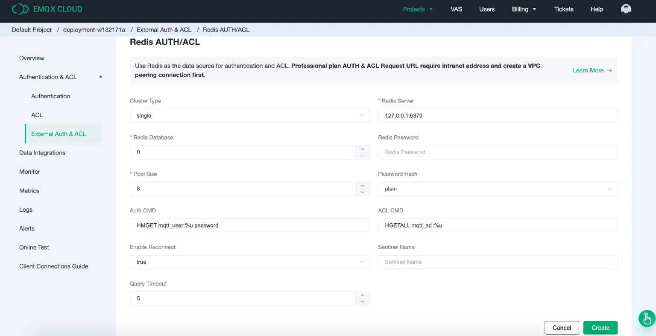Navigate to deployment-w132171a breadcrumb
Image resolution: width=656 pixels, height=336 pixels.
(94, 30)
